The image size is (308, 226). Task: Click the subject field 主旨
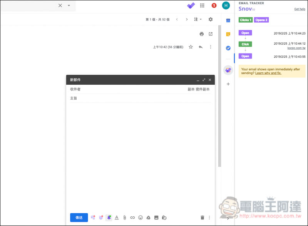141,98
